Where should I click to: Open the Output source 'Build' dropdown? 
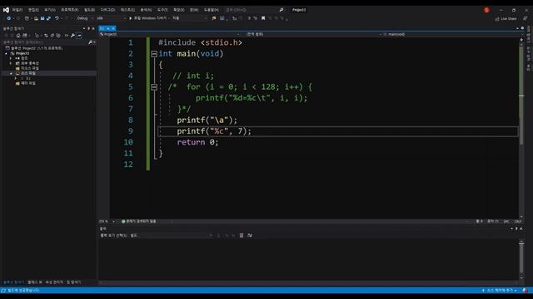pos(171,235)
